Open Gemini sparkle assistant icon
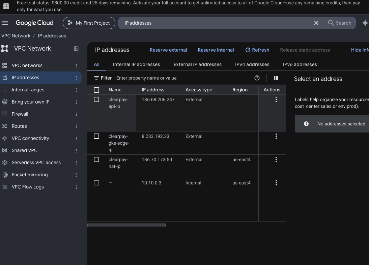This screenshot has height=265, width=369. (x=365, y=23)
